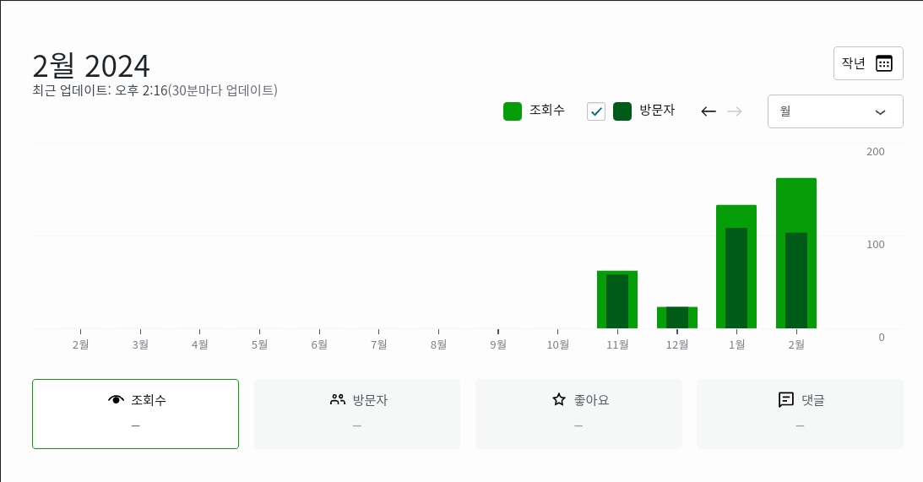The image size is (923, 482).
Task: Click the star icon in 좋아요 tab
Action: tap(559, 400)
